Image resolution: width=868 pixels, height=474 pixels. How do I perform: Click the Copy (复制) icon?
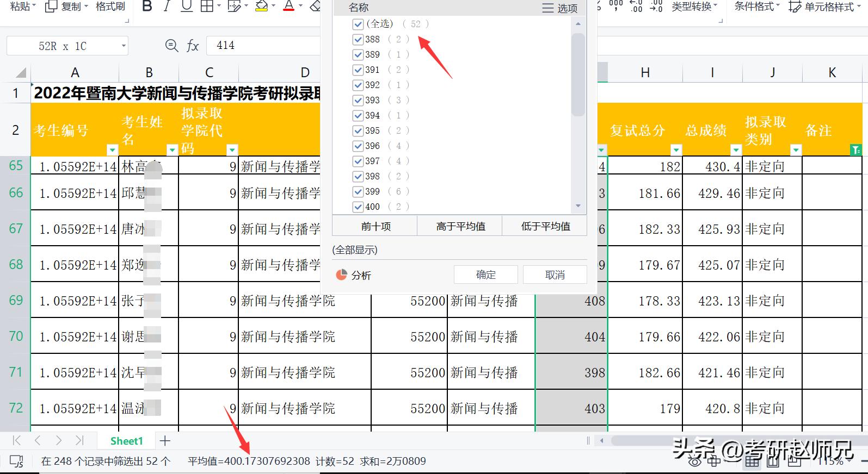point(51,7)
